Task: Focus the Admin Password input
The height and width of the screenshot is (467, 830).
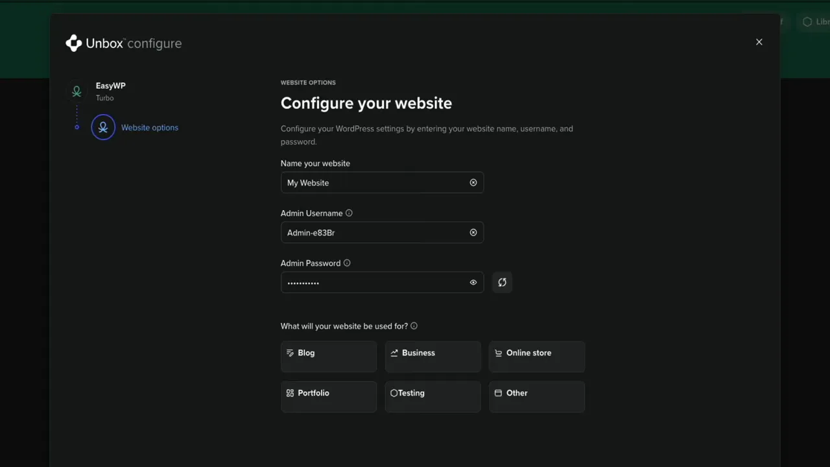Action: [382, 282]
